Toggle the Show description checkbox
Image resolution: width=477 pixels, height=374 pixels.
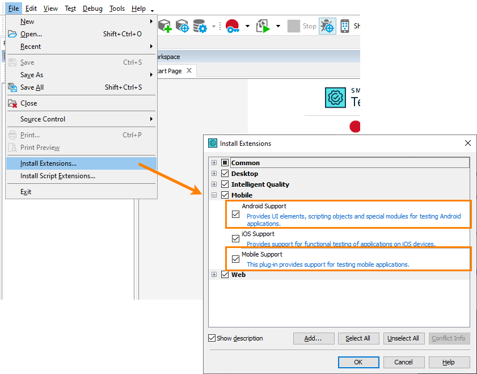pyautogui.click(x=212, y=338)
